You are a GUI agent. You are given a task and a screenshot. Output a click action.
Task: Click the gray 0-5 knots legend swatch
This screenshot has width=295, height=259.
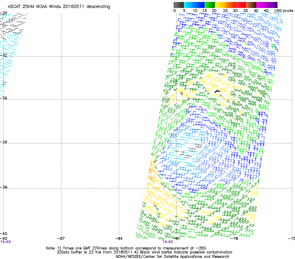pyautogui.click(x=179, y=5)
